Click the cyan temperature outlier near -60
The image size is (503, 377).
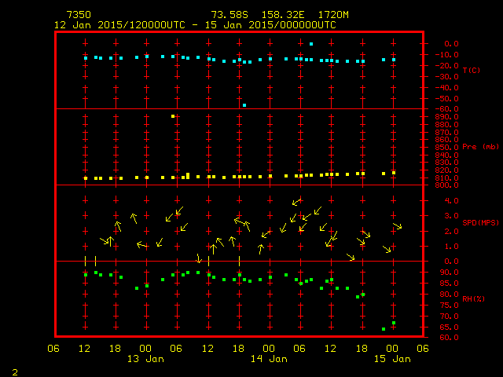[244, 104]
